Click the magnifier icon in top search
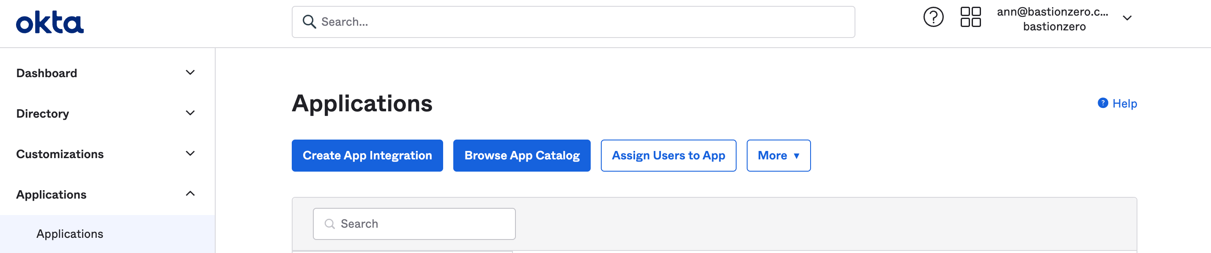This screenshot has width=1211, height=253. (309, 22)
